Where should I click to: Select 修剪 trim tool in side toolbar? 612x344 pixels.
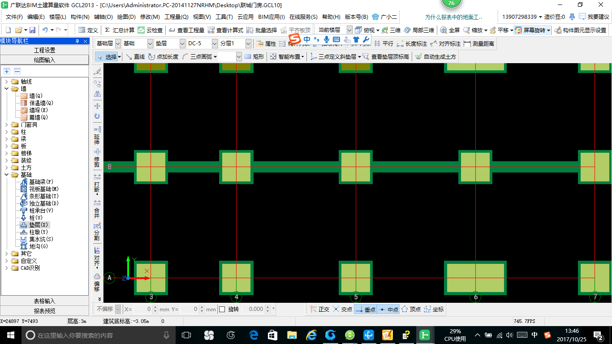pyautogui.click(x=97, y=158)
